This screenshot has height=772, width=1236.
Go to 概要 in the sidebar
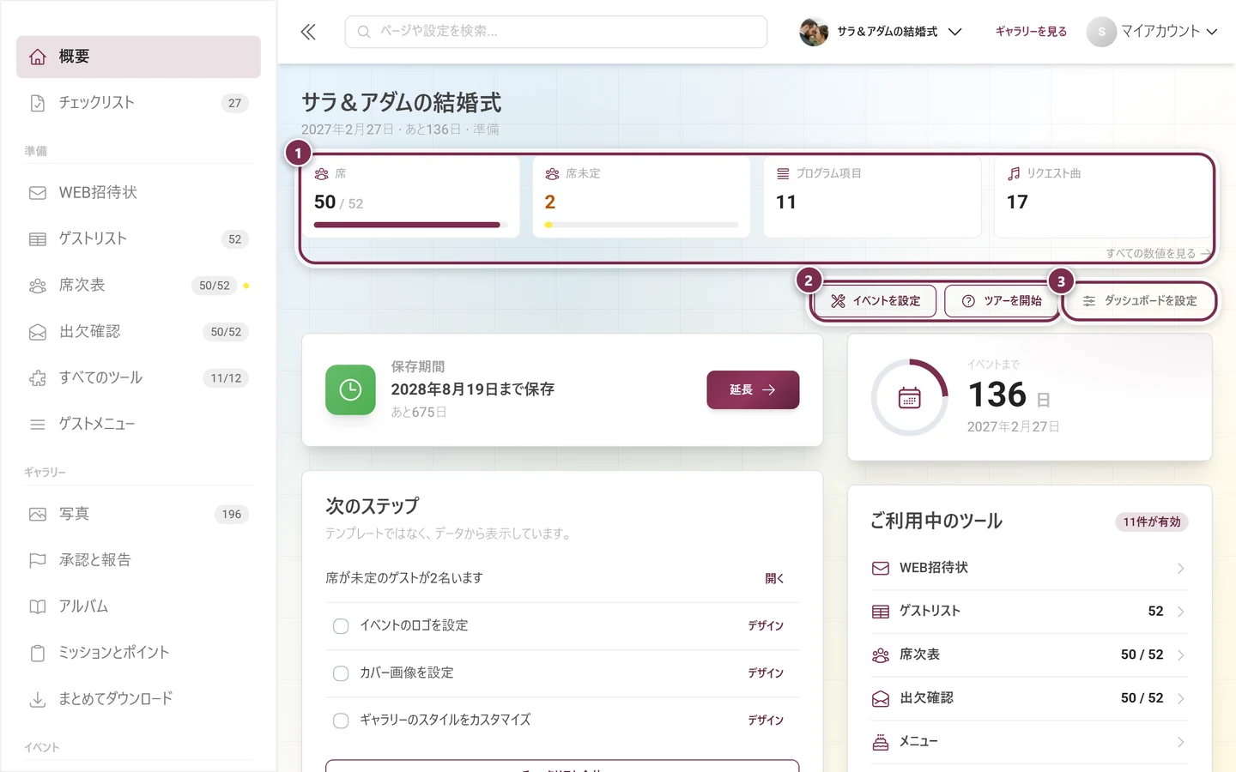[138, 57]
